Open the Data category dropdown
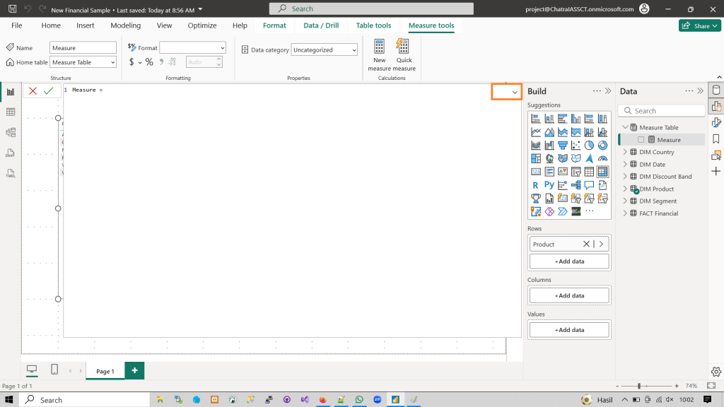This screenshot has width=724, height=407. pos(325,50)
